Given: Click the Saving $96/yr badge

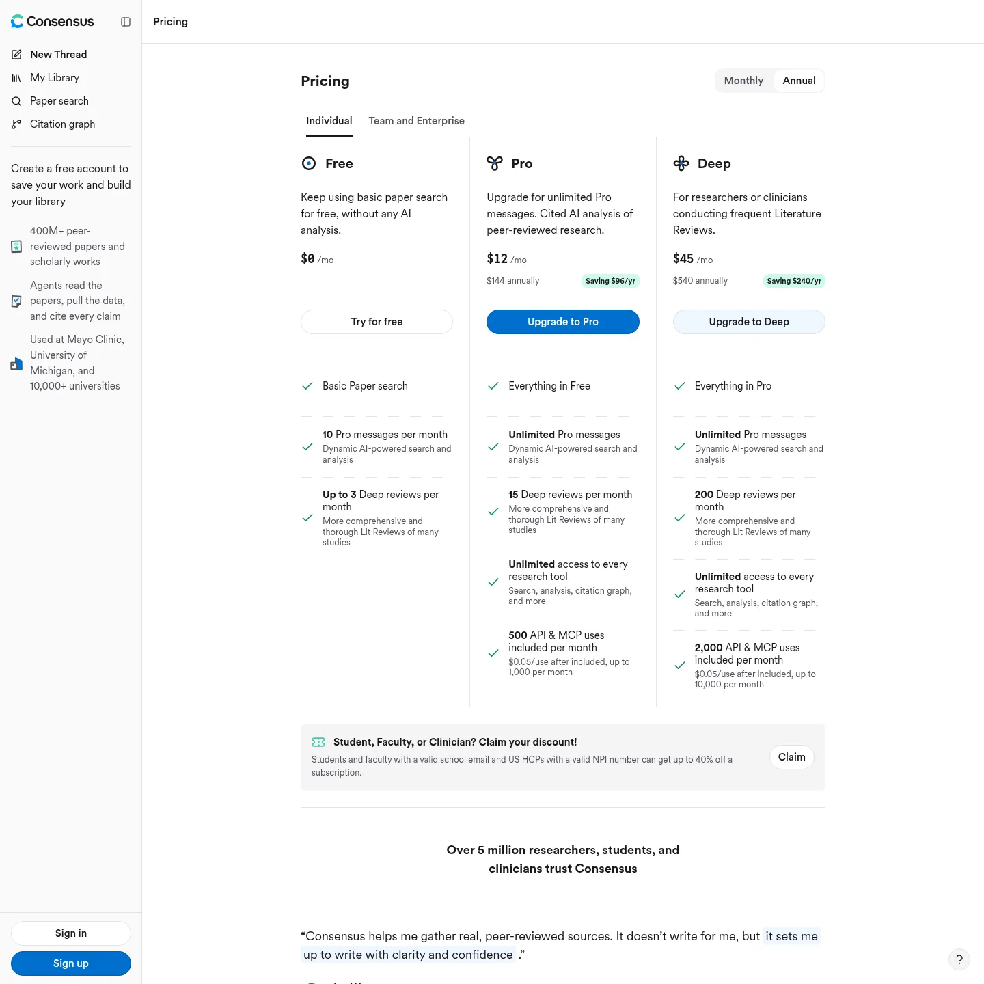Looking at the screenshot, I should [x=610, y=281].
